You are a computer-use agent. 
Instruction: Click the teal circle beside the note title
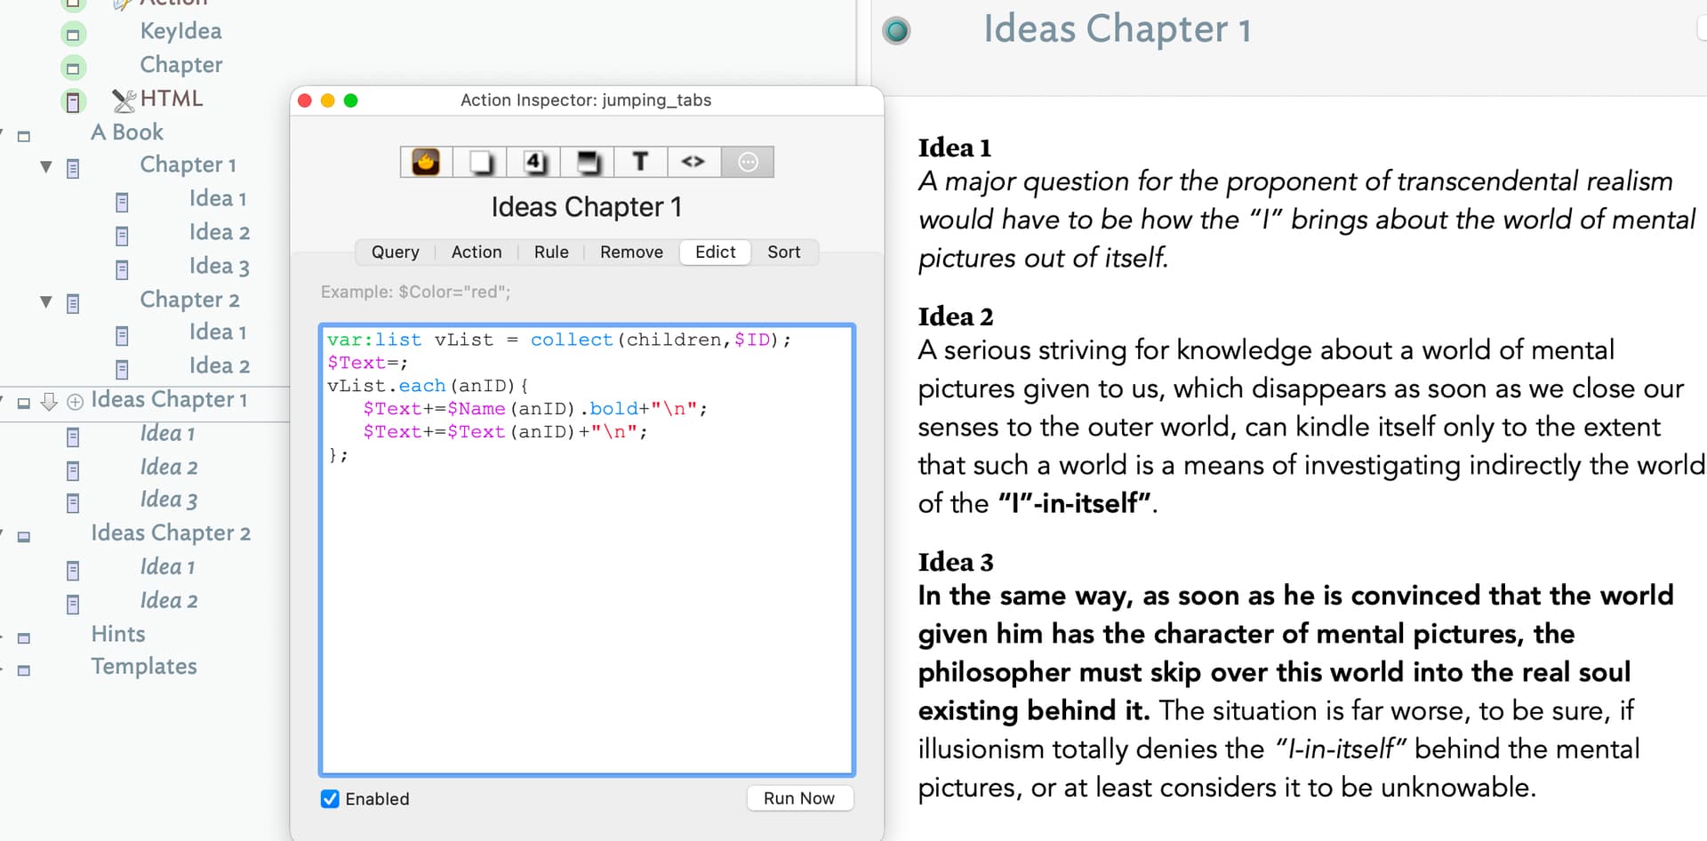tap(896, 31)
